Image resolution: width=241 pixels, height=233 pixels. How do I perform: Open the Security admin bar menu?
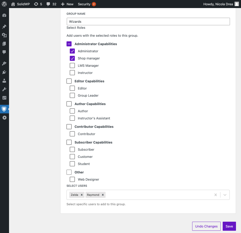click(x=87, y=4)
